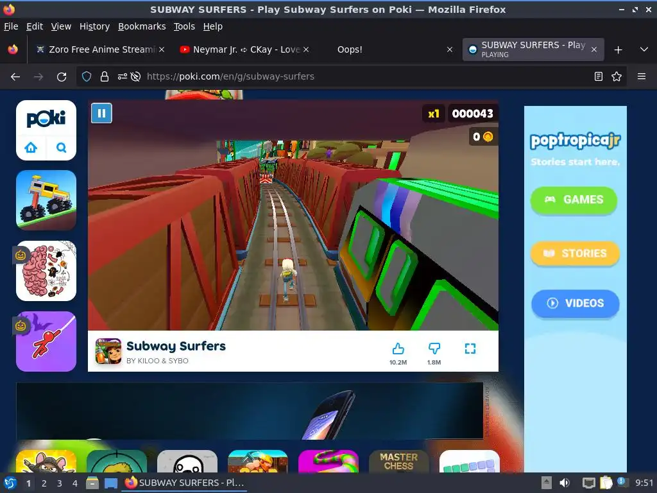Expand the list all tabs dropdown
This screenshot has height=493, width=657.
point(644,49)
